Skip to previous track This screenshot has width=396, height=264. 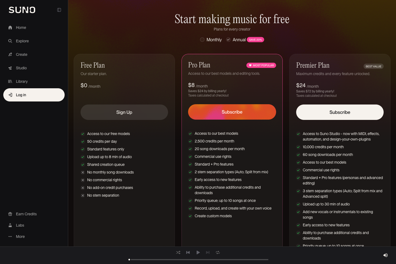pos(188,252)
